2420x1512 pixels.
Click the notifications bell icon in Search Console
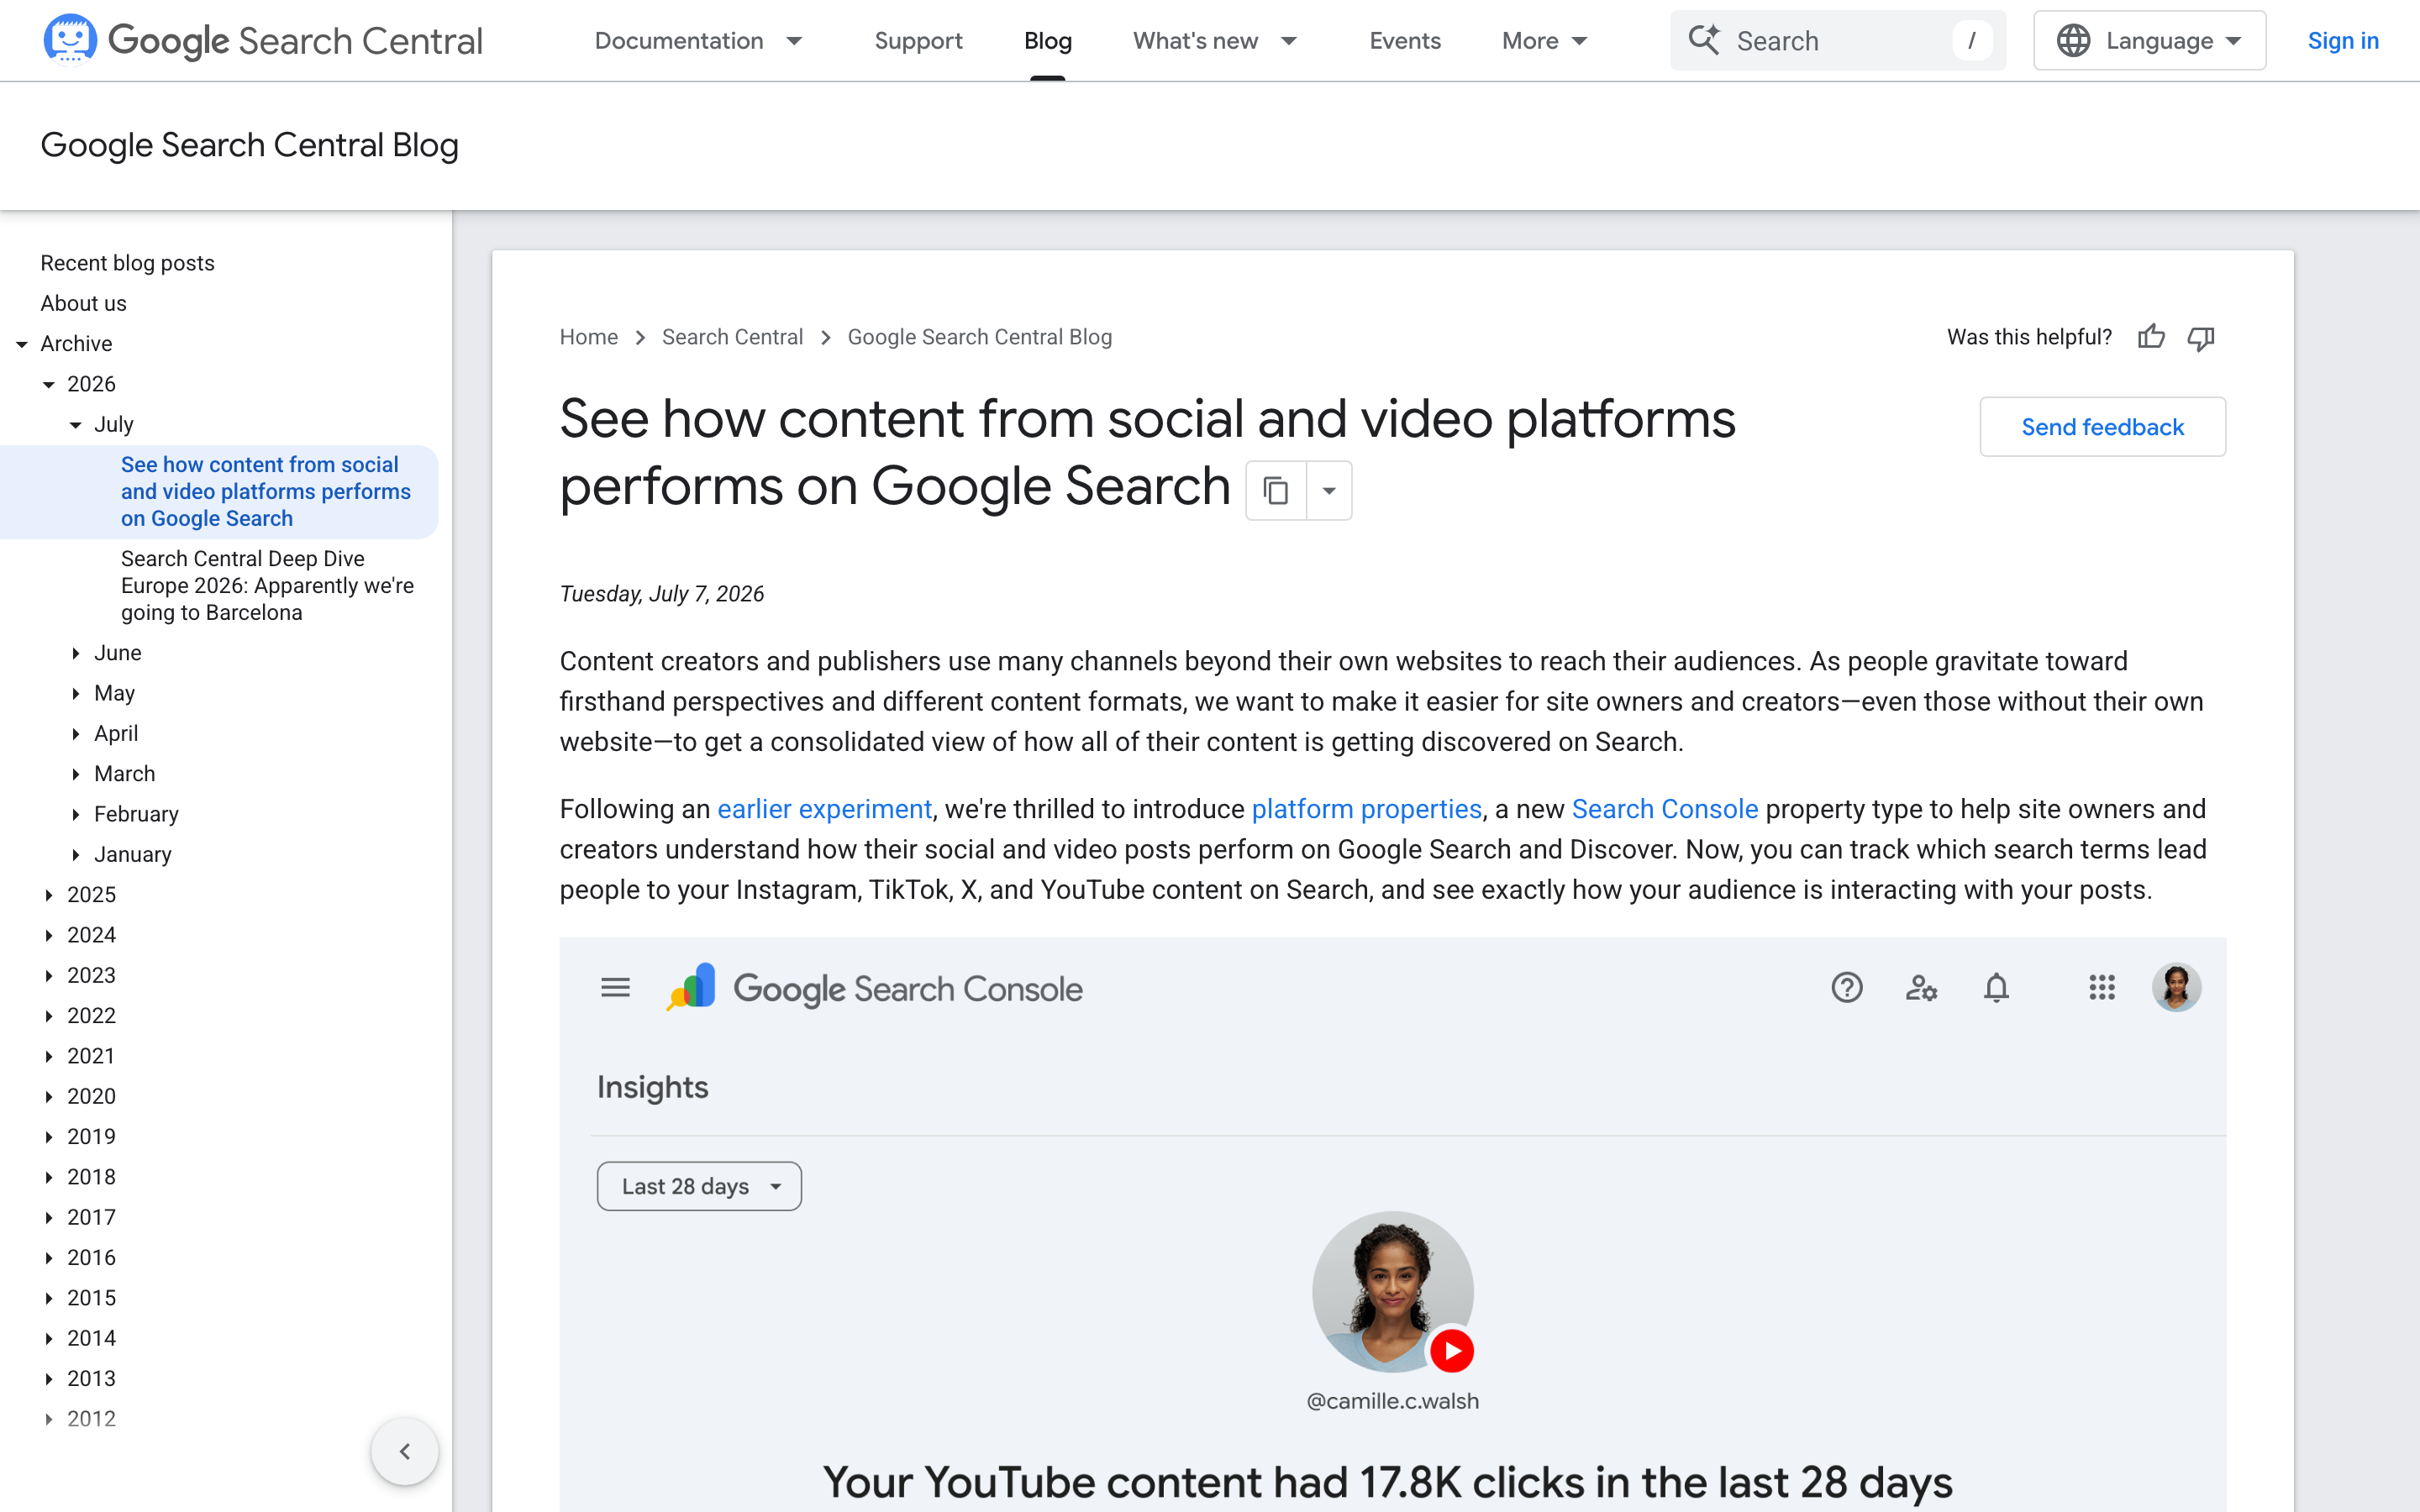pyautogui.click(x=1996, y=988)
